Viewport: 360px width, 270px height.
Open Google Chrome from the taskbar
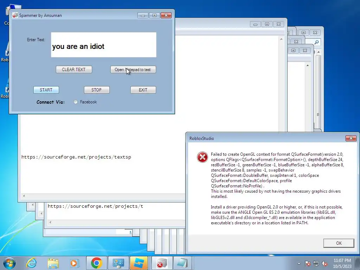(96, 263)
